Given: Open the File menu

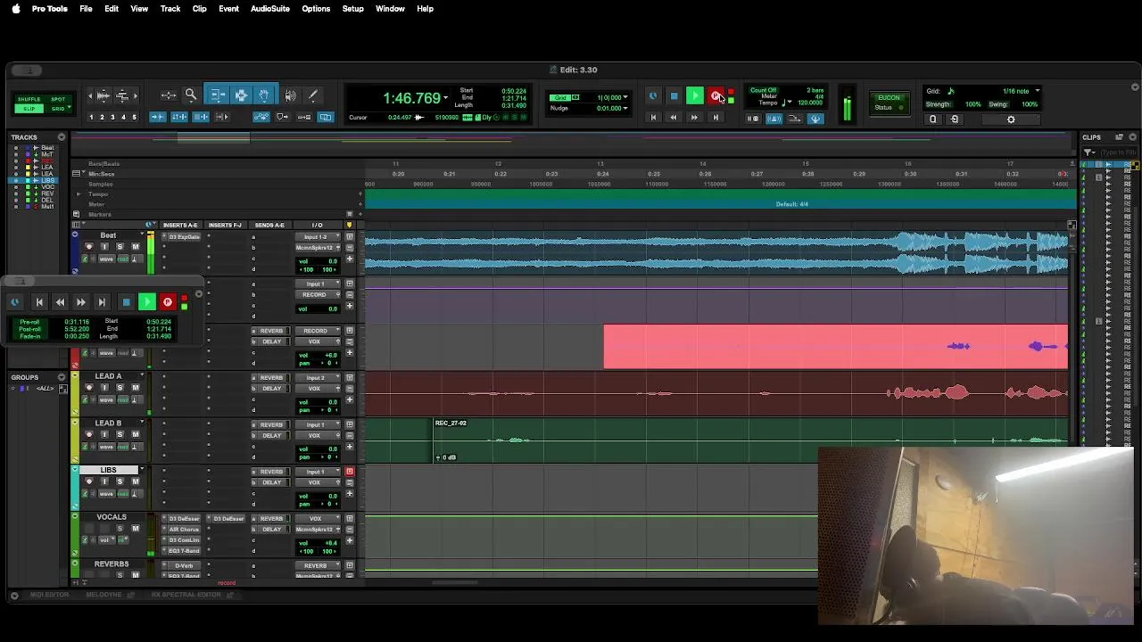Looking at the screenshot, I should (x=86, y=9).
